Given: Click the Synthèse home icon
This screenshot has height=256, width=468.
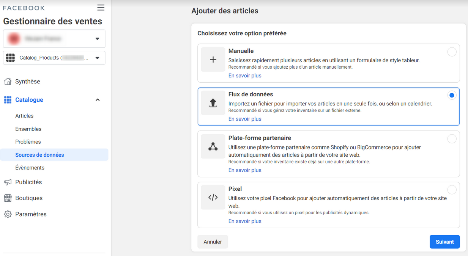Looking at the screenshot, I should pyautogui.click(x=8, y=82).
